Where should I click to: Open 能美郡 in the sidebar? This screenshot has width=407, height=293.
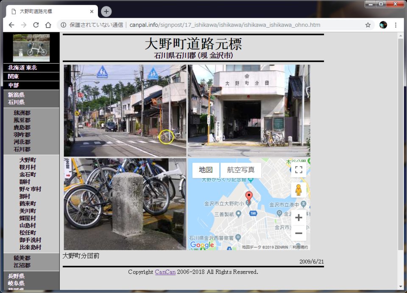[22, 258]
